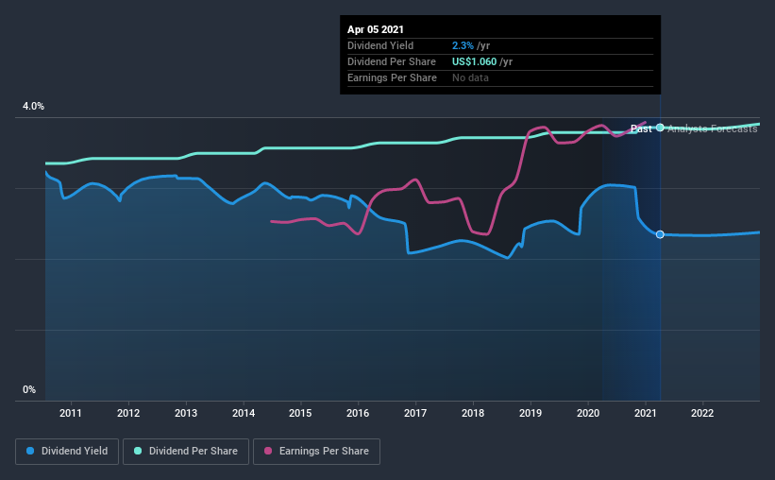Screen dimensions: 775x480
Task: Toggle the Dividend Yield legend item
Action: (x=68, y=452)
